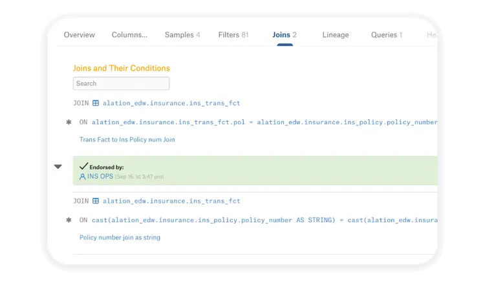Open the Lineage tab

(x=335, y=35)
